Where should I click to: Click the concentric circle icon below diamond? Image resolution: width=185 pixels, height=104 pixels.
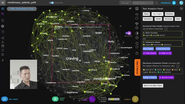point(137,28)
